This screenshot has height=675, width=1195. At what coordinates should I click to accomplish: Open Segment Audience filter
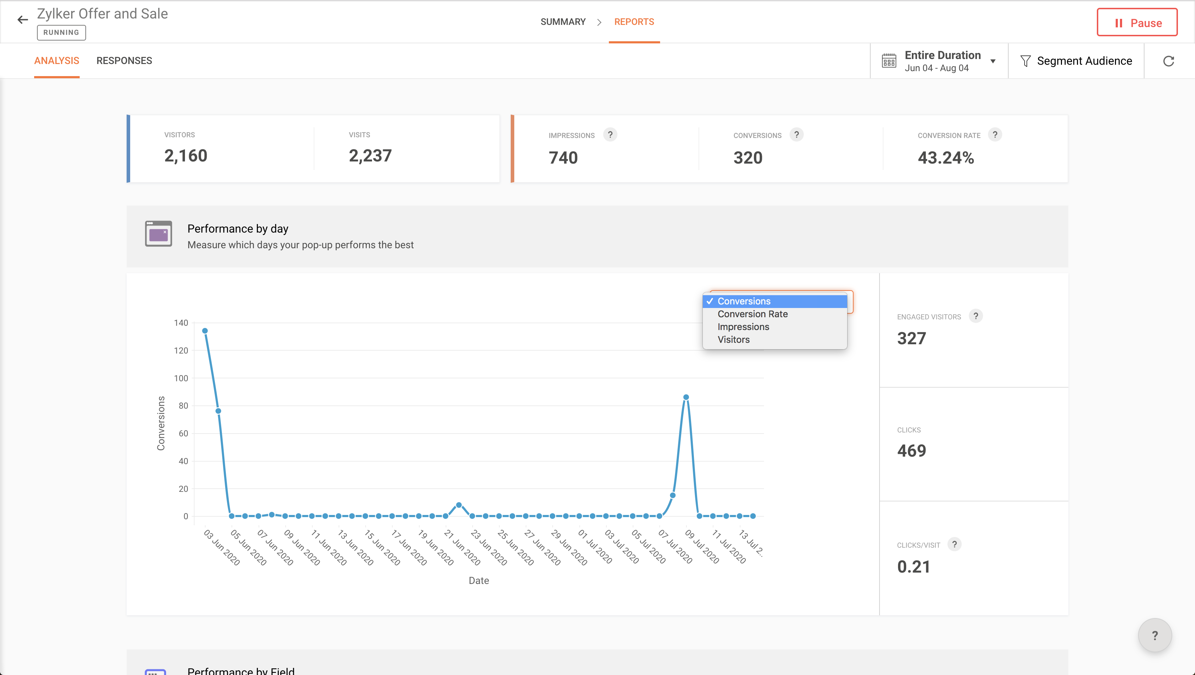[1076, 61]
